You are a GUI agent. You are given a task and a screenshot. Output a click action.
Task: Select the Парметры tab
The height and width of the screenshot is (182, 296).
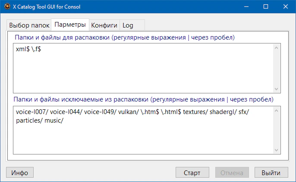coord(70,25)
